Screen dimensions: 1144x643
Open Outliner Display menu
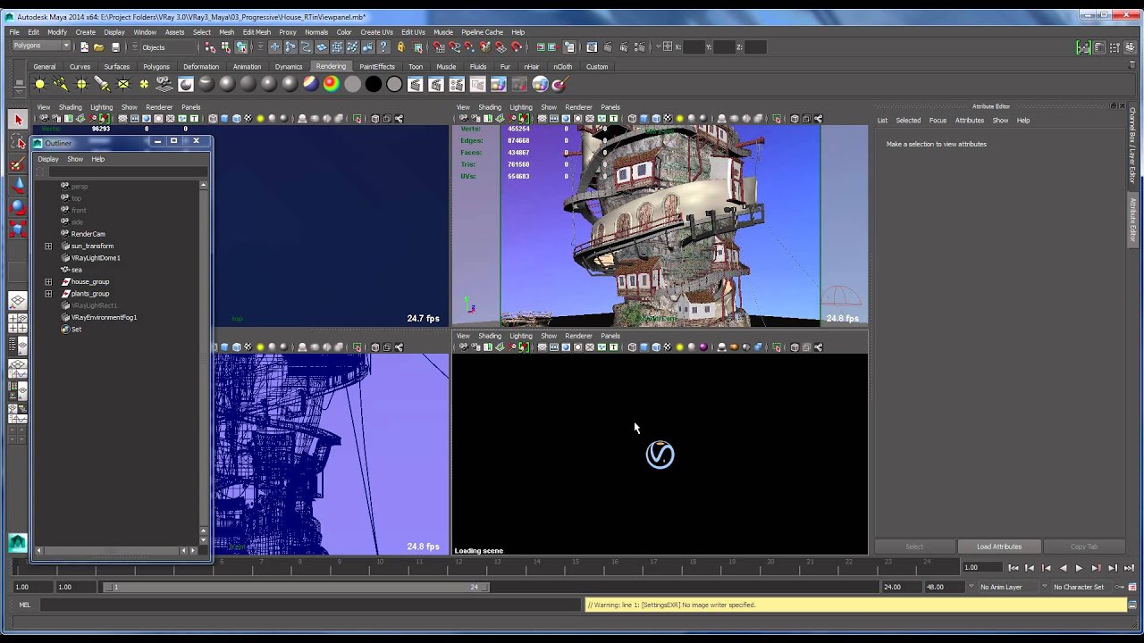point(47,159)
